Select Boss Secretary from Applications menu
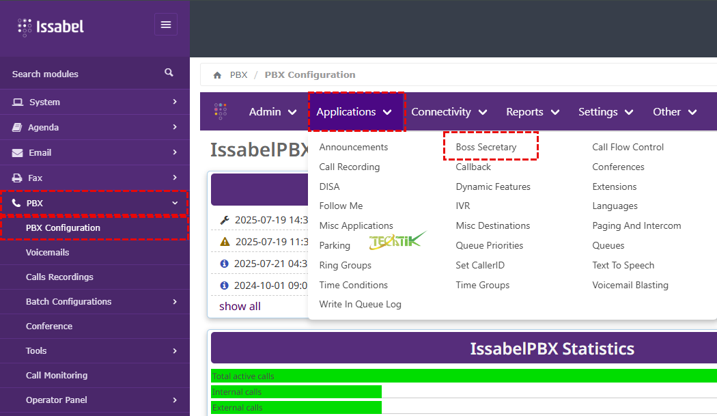717x416 pixels. (x=486, y=147)
